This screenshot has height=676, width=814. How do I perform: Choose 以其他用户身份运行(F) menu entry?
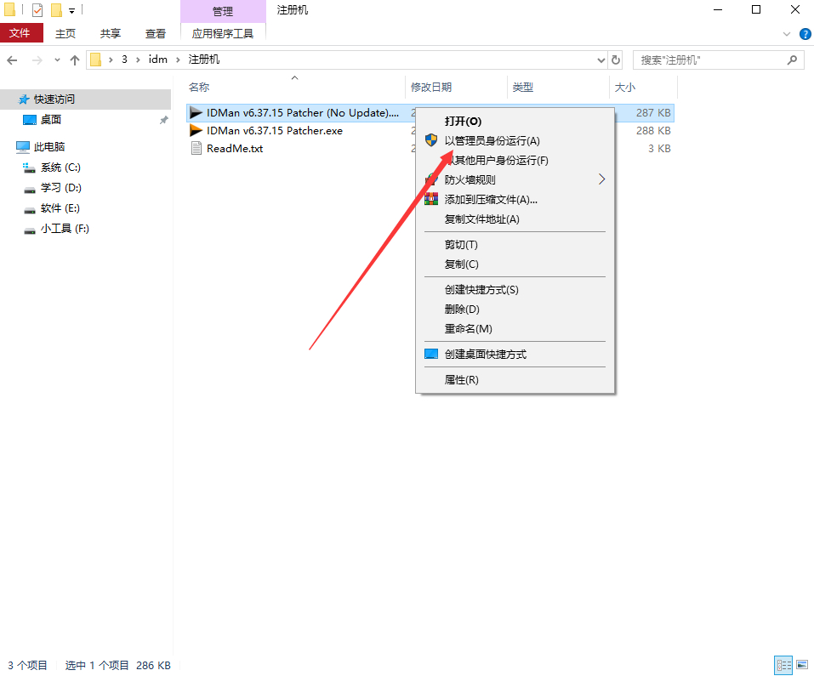coord(515,161)
